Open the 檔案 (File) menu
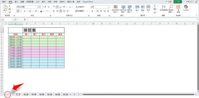This screenshot has height=98, width=199. click(x=4, y=2)
